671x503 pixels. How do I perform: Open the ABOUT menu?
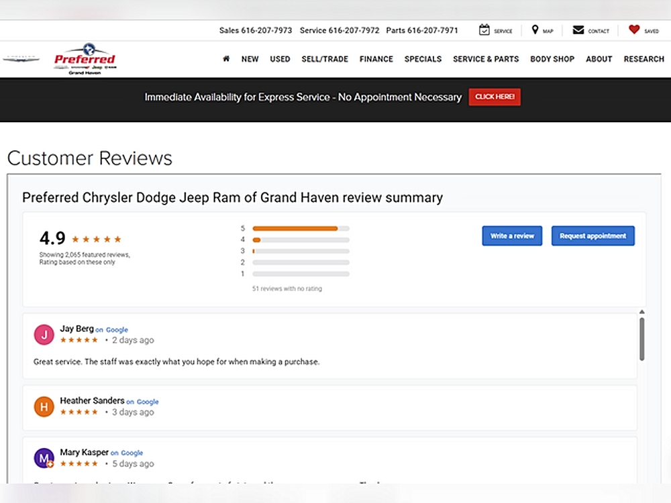pyautogui.click(x=599, y=59)
